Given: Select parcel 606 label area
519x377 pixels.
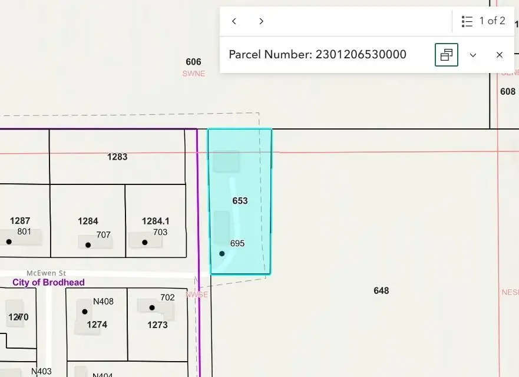Looking at the screenshot, I should coord(193,62).
